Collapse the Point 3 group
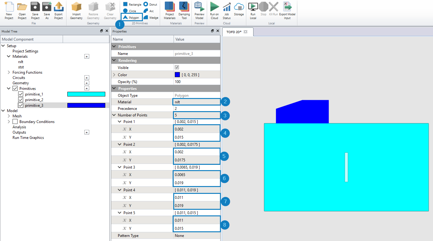 (120, 167)
